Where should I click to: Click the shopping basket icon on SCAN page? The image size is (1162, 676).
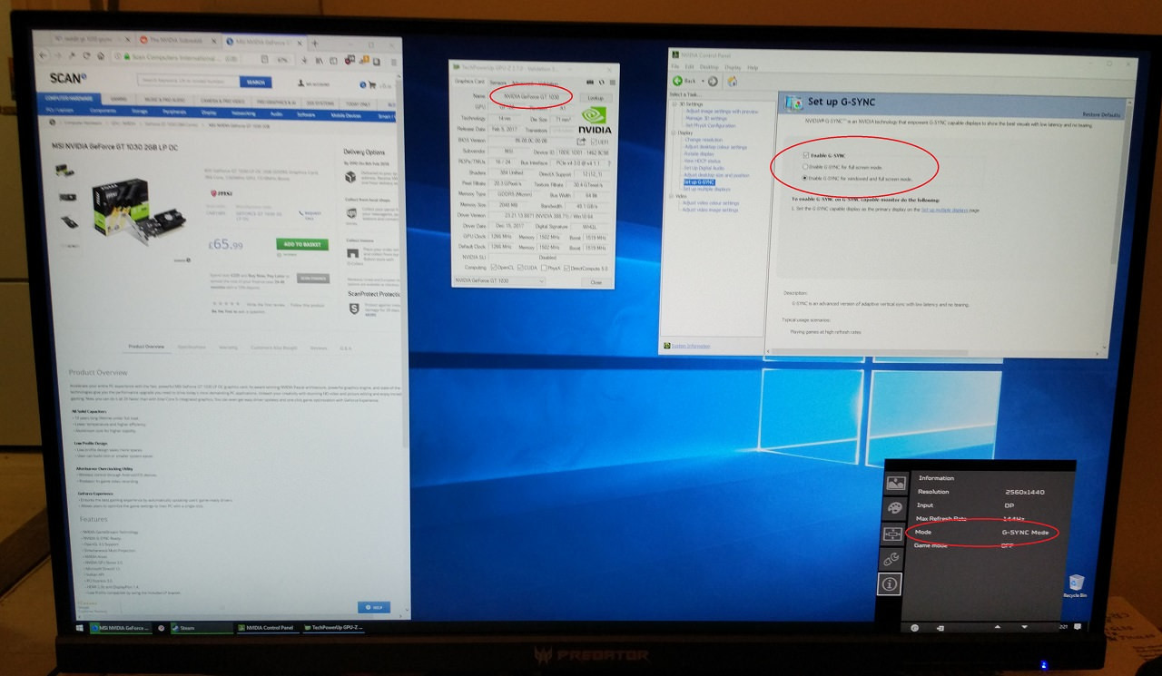click(372, 84)
